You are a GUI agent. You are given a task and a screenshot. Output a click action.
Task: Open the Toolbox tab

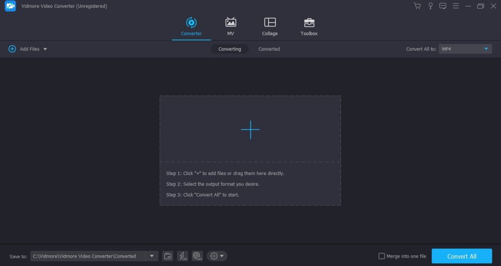309,27
